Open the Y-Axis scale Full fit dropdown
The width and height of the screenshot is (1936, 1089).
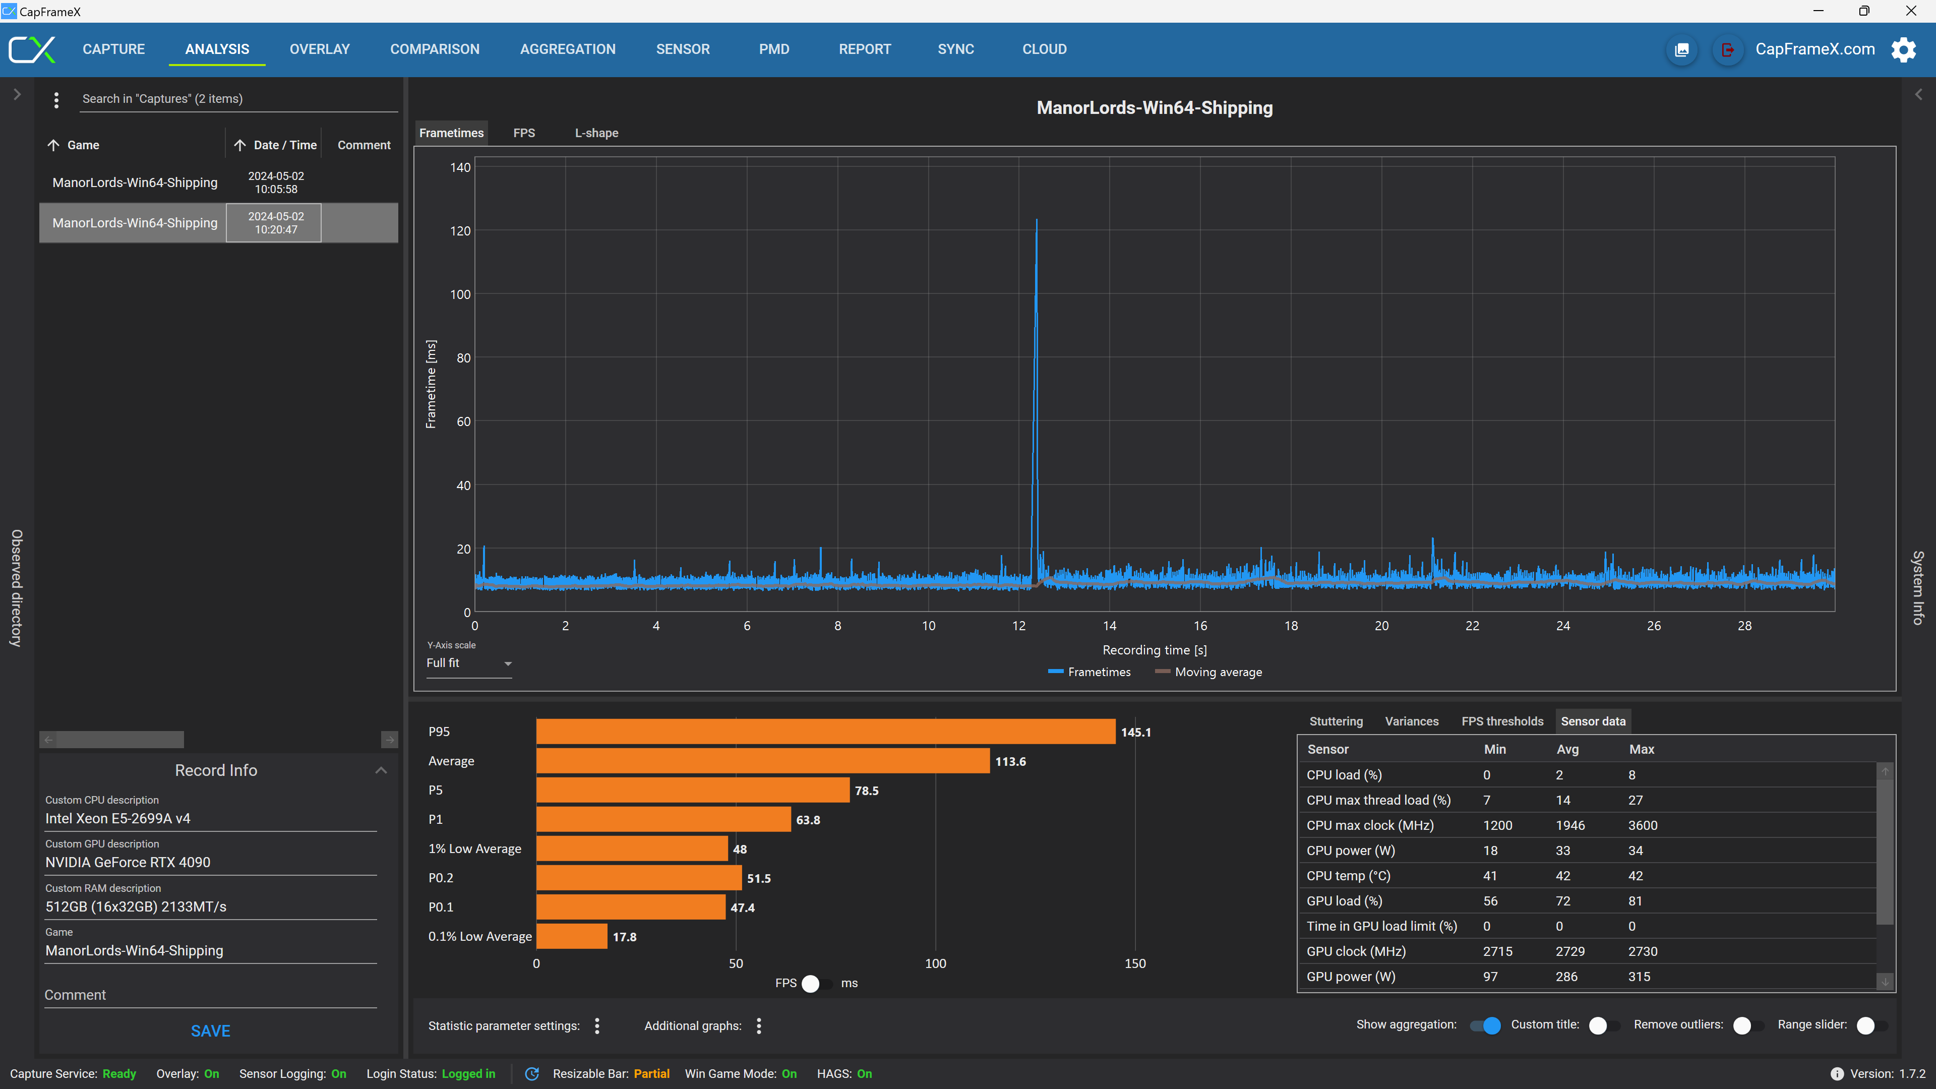(x=469, y=663)
